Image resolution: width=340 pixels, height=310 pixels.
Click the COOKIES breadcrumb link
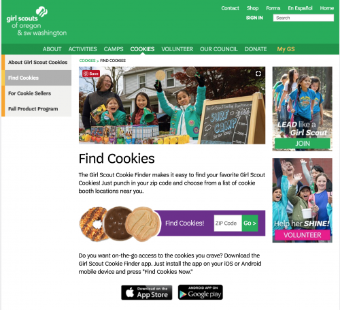(87, 61)
